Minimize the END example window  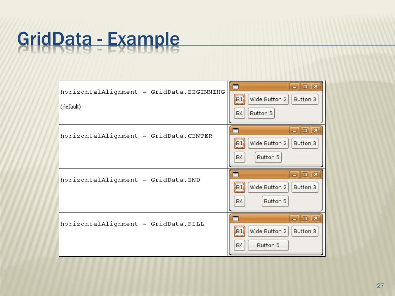pyautogui.click(x=294, y=175)
